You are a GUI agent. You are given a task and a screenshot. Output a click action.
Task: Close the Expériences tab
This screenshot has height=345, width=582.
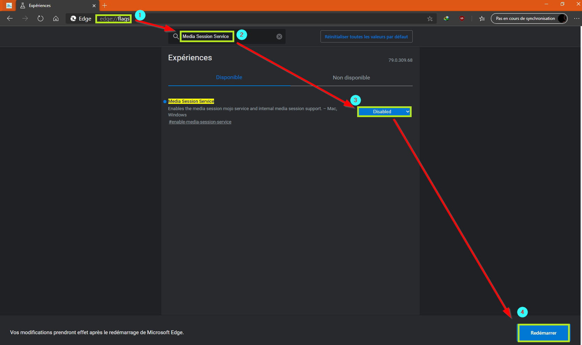[94, 6]
